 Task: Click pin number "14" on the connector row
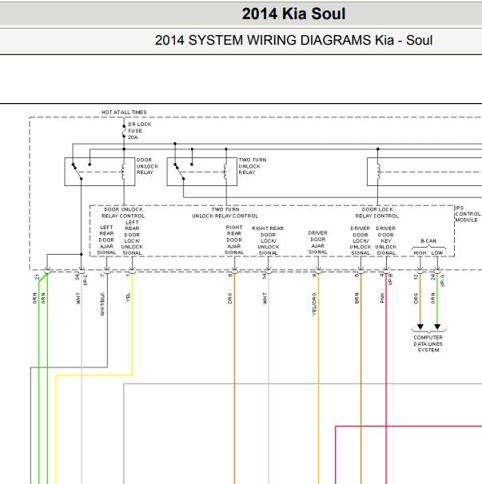point(265,276)
